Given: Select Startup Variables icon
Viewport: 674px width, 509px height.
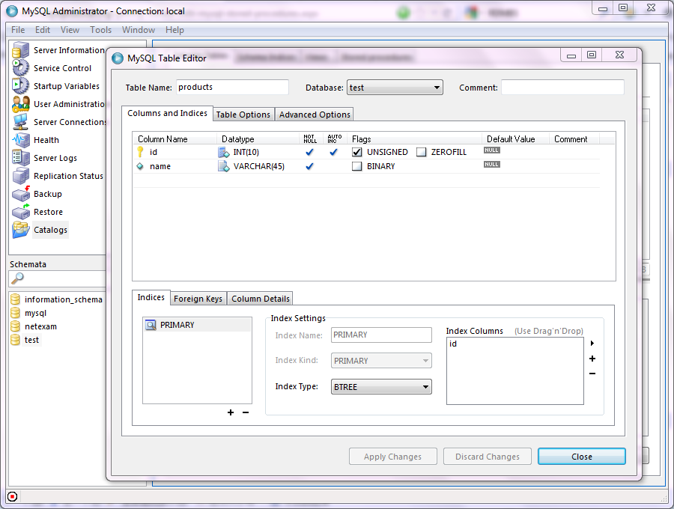Looking at the screenshot, I should coord(20,86).
